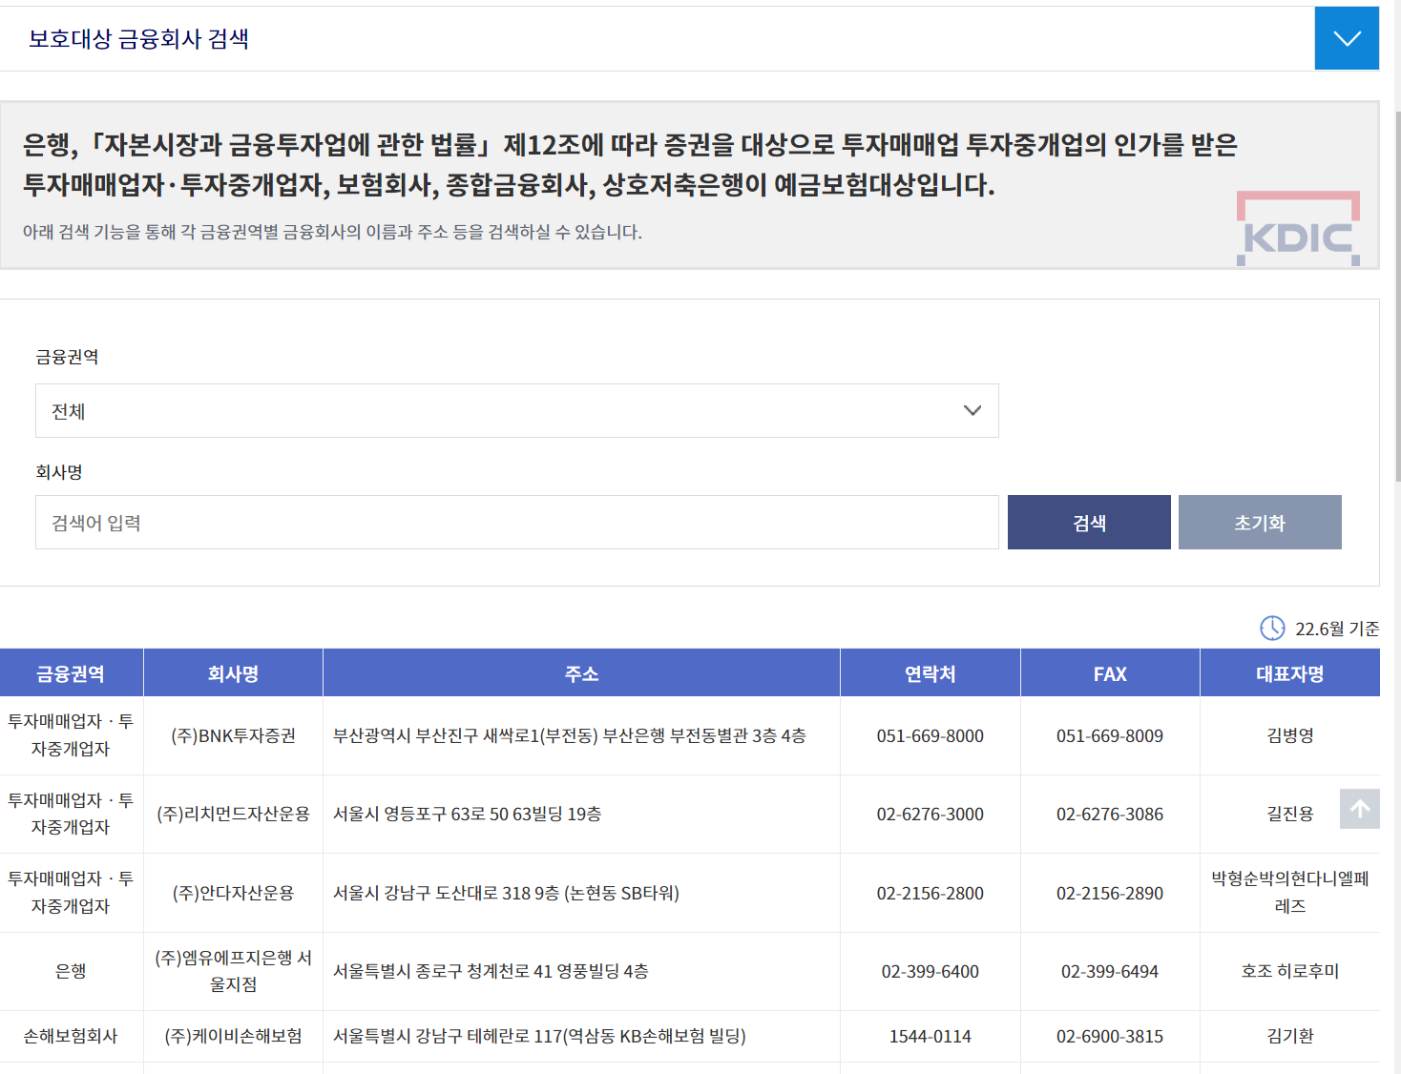Click the KDIC logo

pos(1299,229)
